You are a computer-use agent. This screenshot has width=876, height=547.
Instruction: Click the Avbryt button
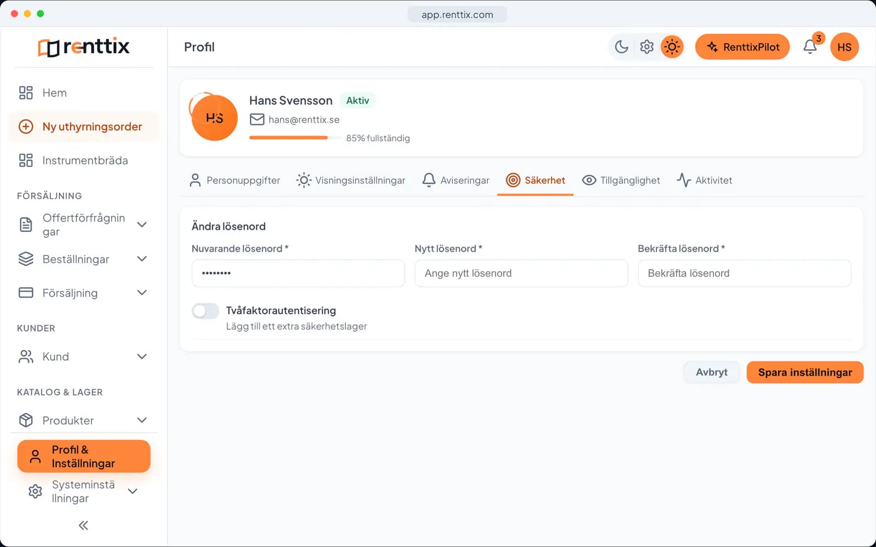click(712, 373)
